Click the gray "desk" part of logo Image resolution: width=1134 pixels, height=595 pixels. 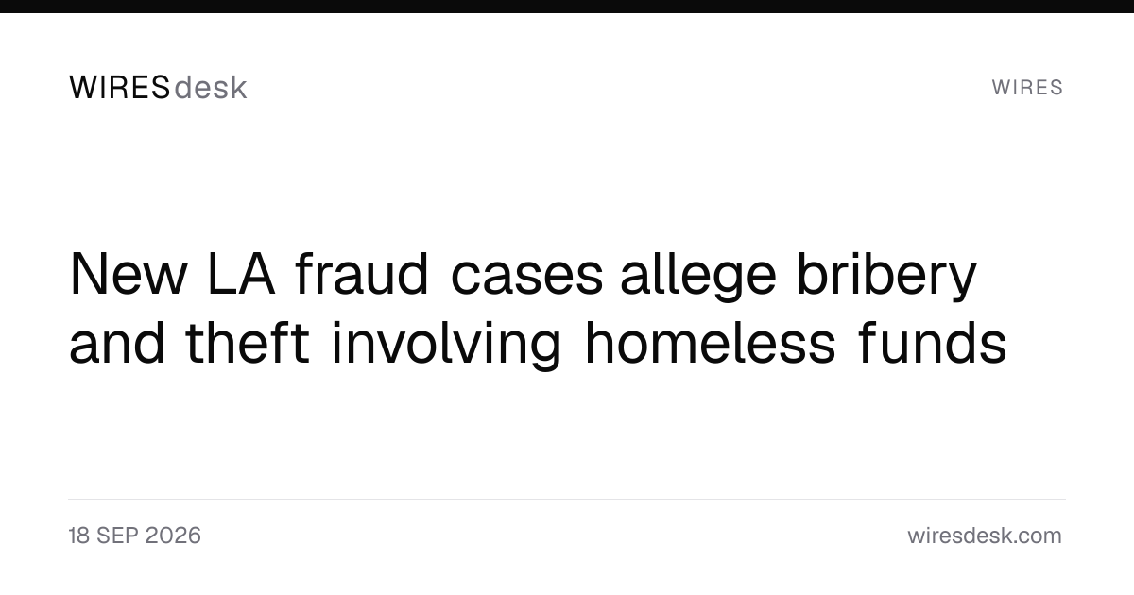tap(211, 88)
